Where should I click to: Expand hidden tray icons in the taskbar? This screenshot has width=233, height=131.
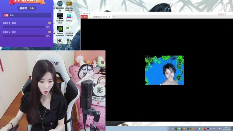pos(172,129)
